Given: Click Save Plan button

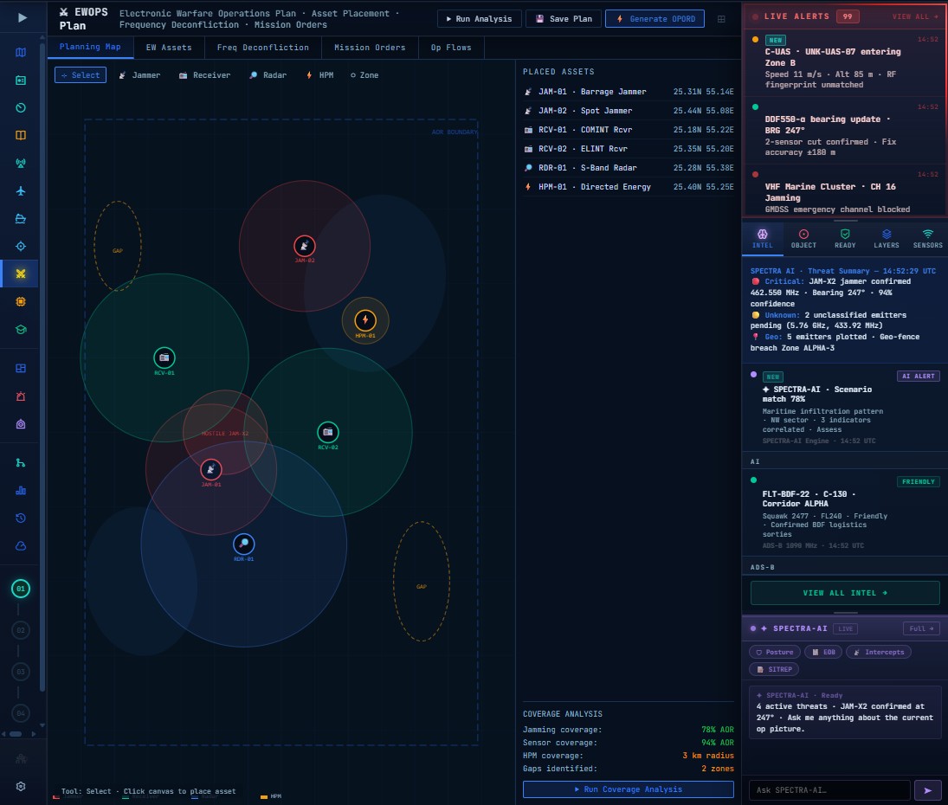Looking at the screenshot, I should (564, 19).
